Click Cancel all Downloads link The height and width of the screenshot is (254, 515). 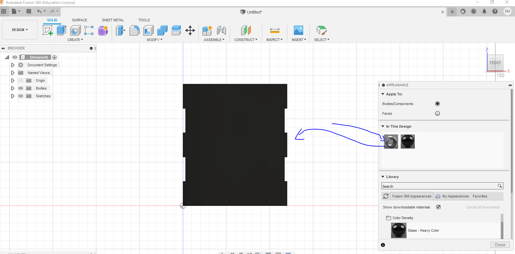[x=483, y=207]
